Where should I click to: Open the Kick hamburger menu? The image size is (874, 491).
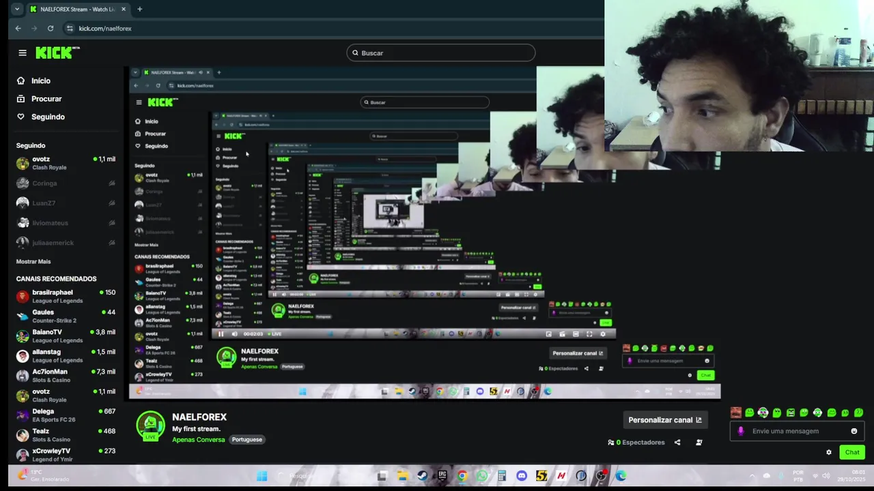point(23,53)
